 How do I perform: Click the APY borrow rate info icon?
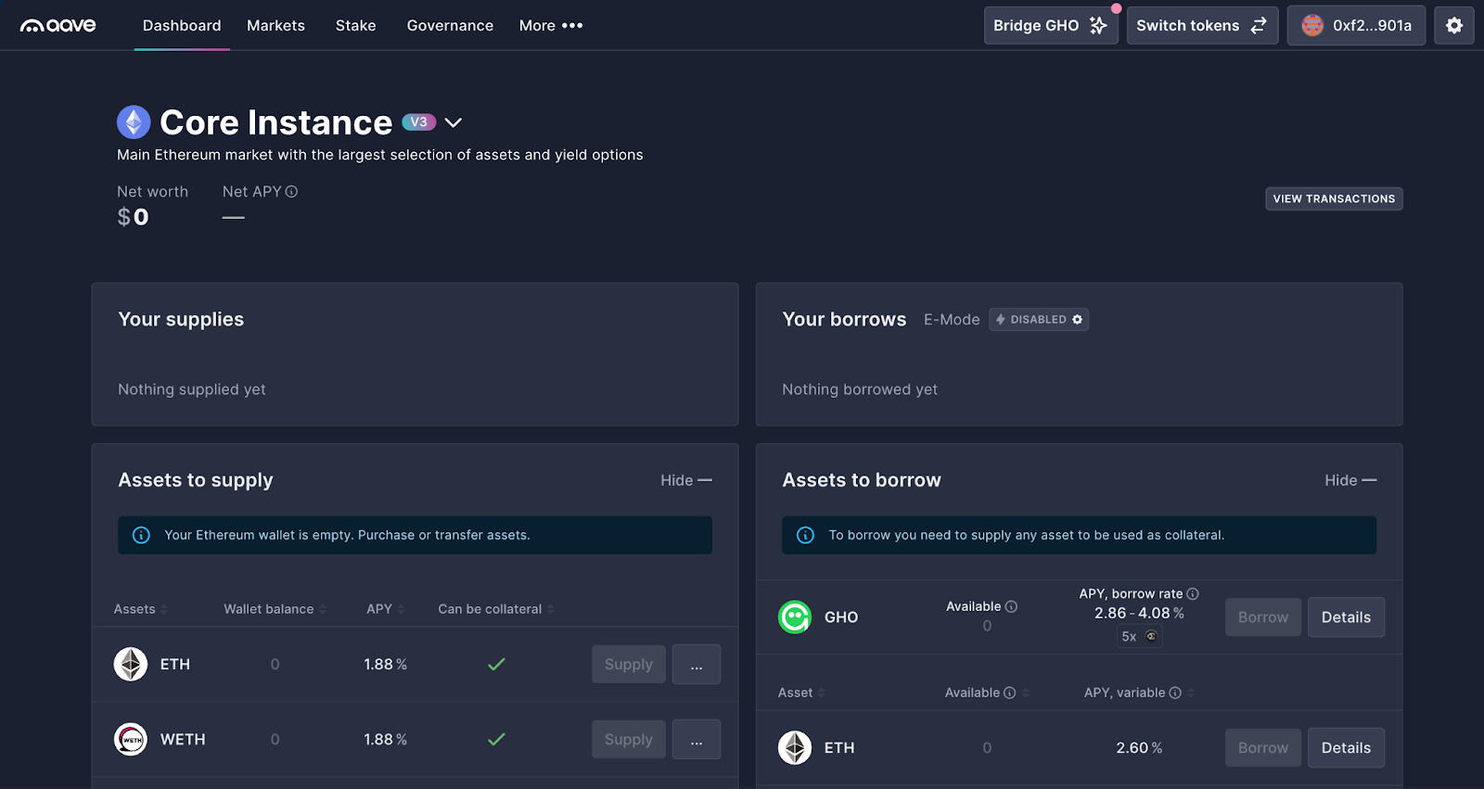(x=1193, y=593)
